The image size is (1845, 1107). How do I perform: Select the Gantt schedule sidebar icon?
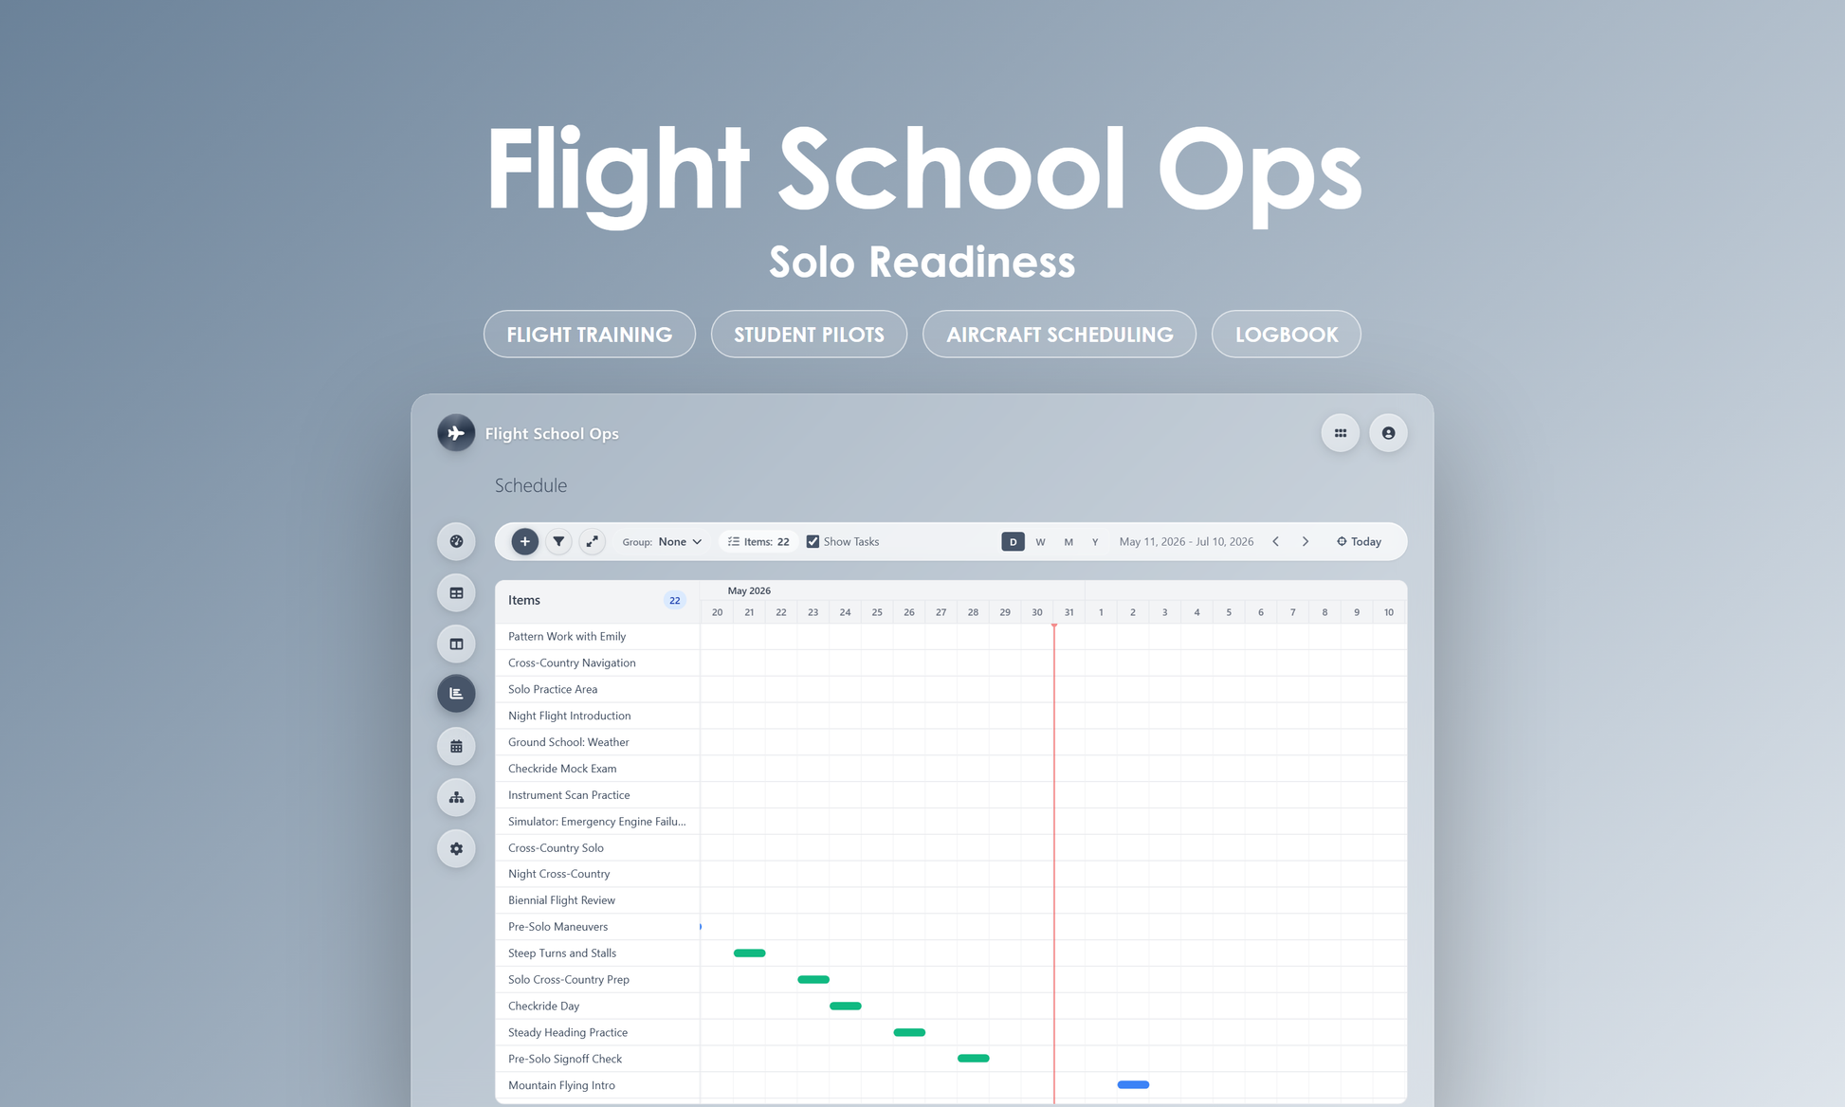(456, 694)
